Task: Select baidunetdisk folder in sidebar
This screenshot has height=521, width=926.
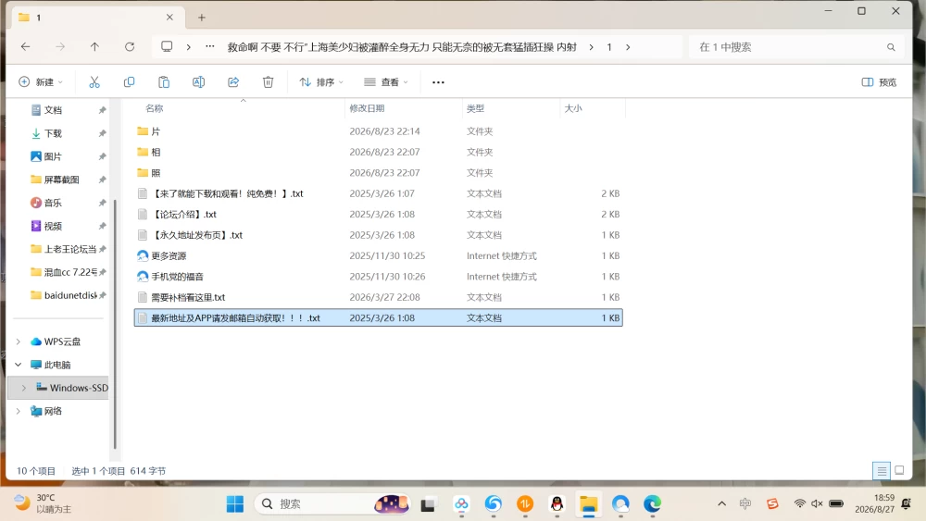Action: (x=70, y=295)
